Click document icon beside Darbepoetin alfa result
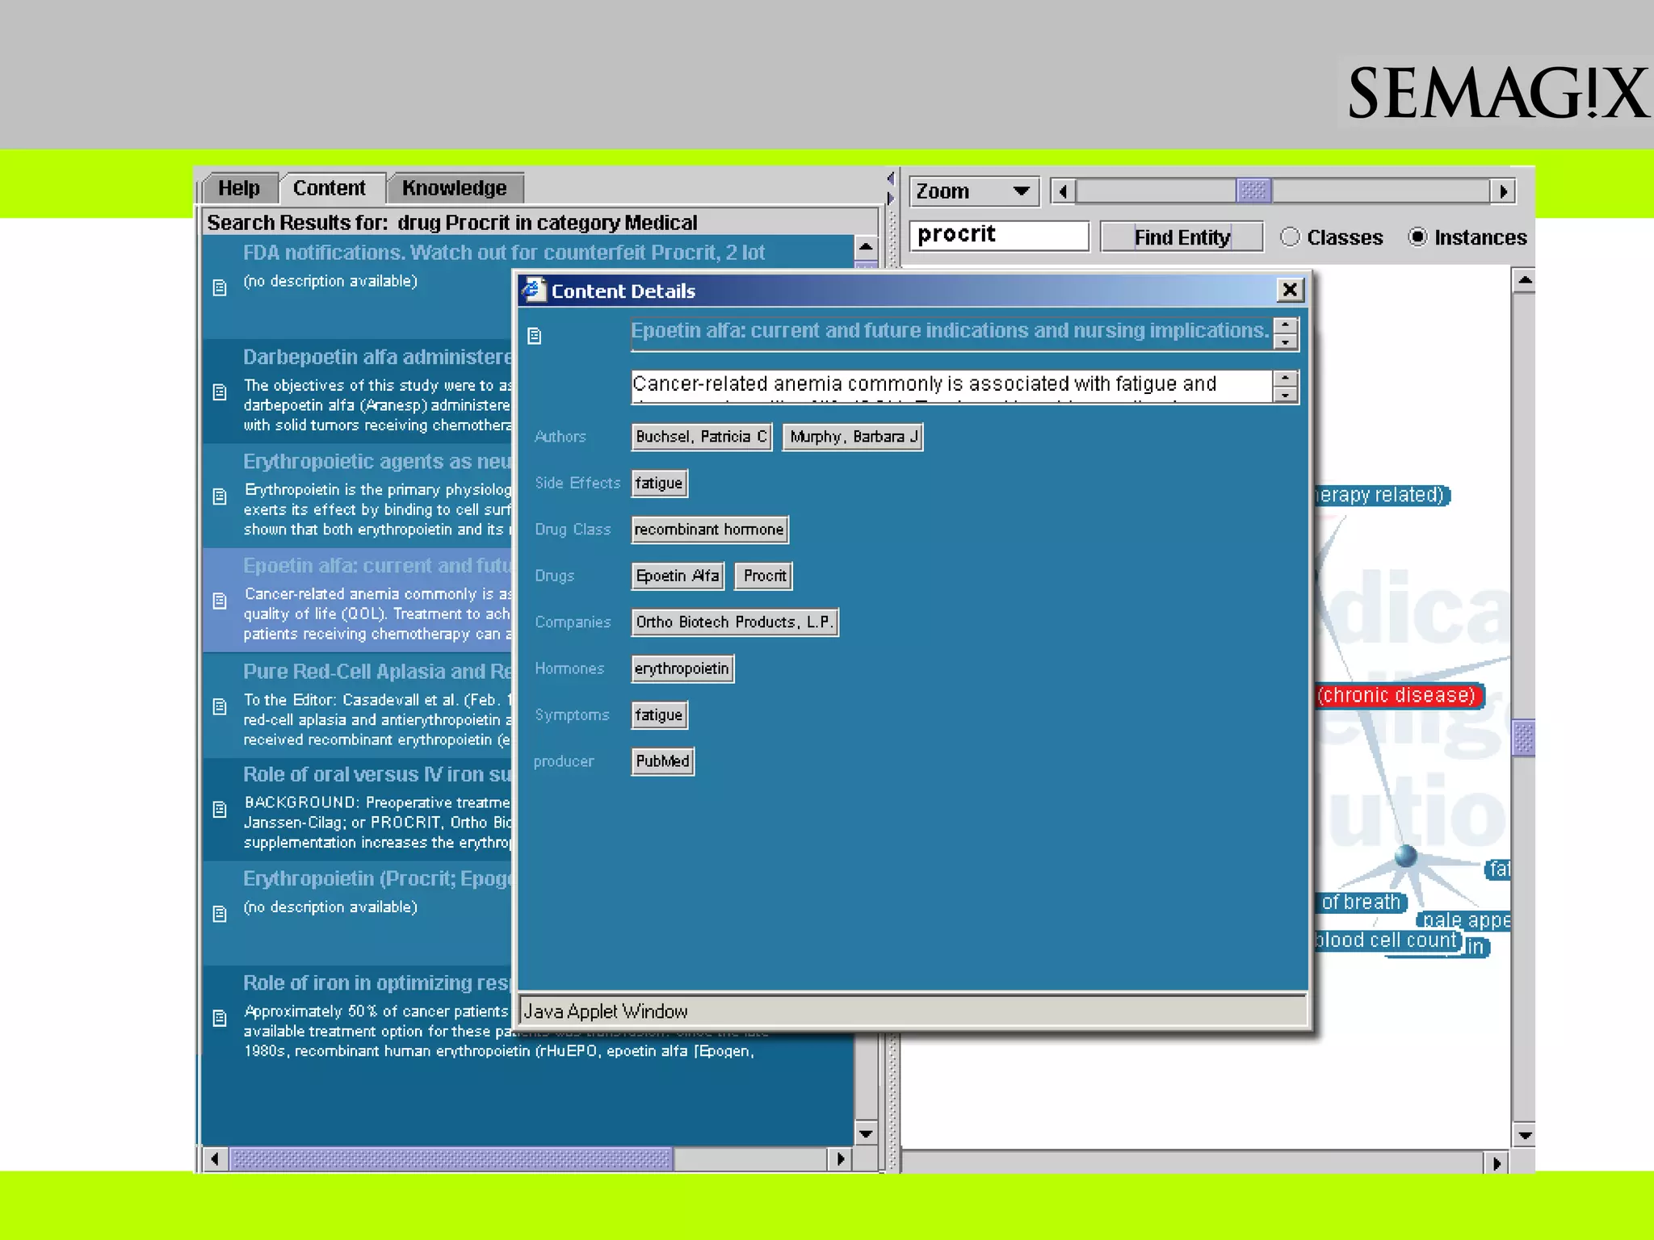The width and height of the screenshot is (1654, 1240). point(219,392)
